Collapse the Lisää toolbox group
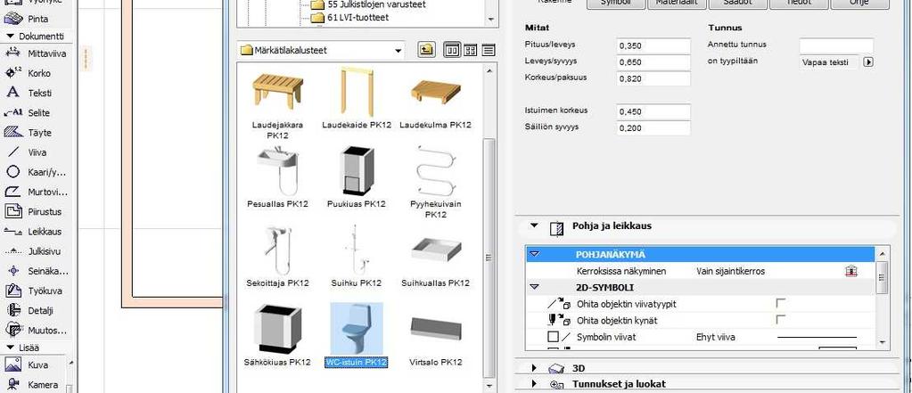The height and width of the screenshot is (393, 912). 10,348
